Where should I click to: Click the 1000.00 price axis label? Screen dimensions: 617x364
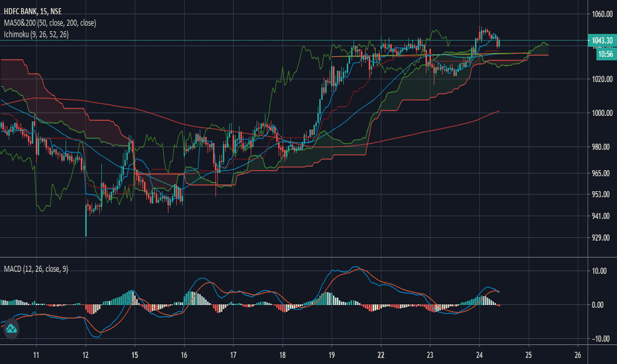[602, 113]
